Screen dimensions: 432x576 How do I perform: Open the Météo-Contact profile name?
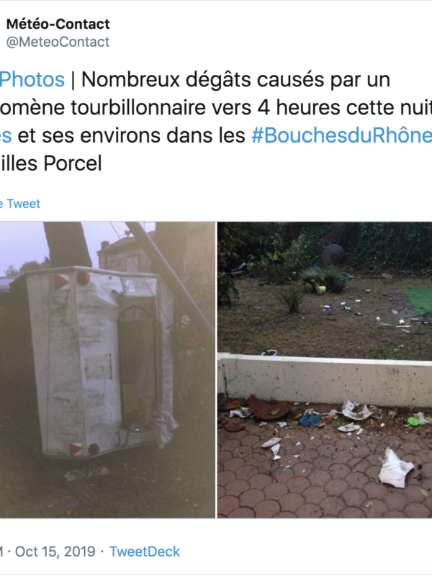pyautogui.click(x=58, y=24)
